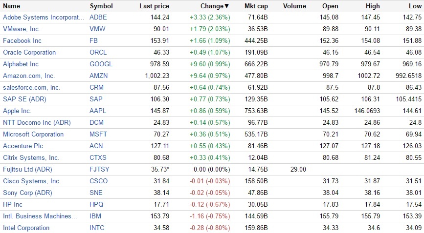The height and width of the screenshot is (233, 424).
Task: Open salesforce.com, inc. stock page
Action: (31, 87)
